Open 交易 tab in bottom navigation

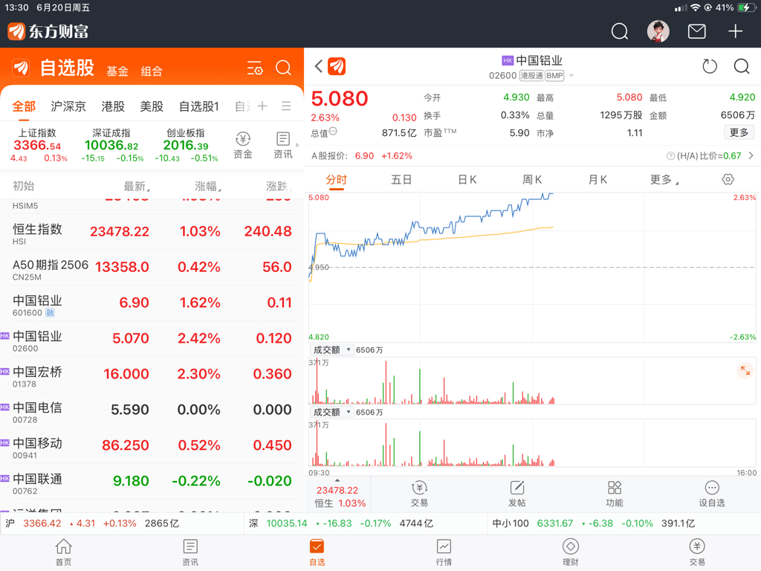[697, 553]
